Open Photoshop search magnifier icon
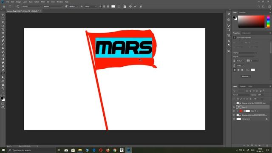Image resolution: width=272 pixels, height=153 pixels. click(259, 6)
